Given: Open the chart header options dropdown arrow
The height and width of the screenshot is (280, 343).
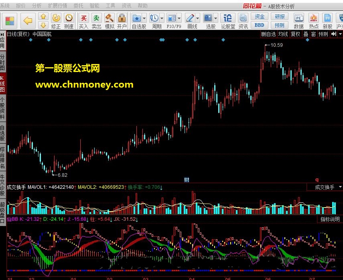Looking at the screenshot, I should 340,34.
